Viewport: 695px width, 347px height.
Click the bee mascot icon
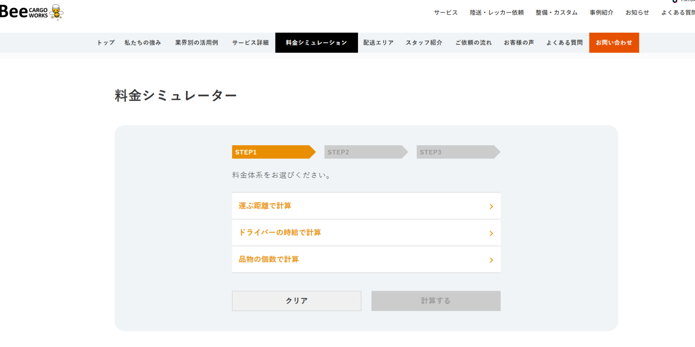(56, 12)
